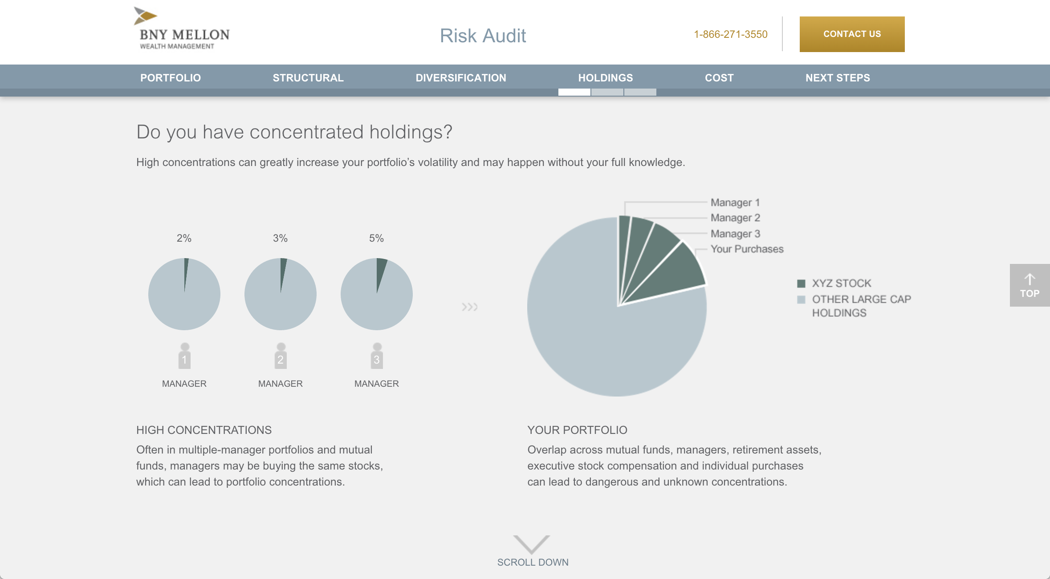Navigate to Next Steps
This screenshot has width=1050, height=579.
[x=838, y=78]
